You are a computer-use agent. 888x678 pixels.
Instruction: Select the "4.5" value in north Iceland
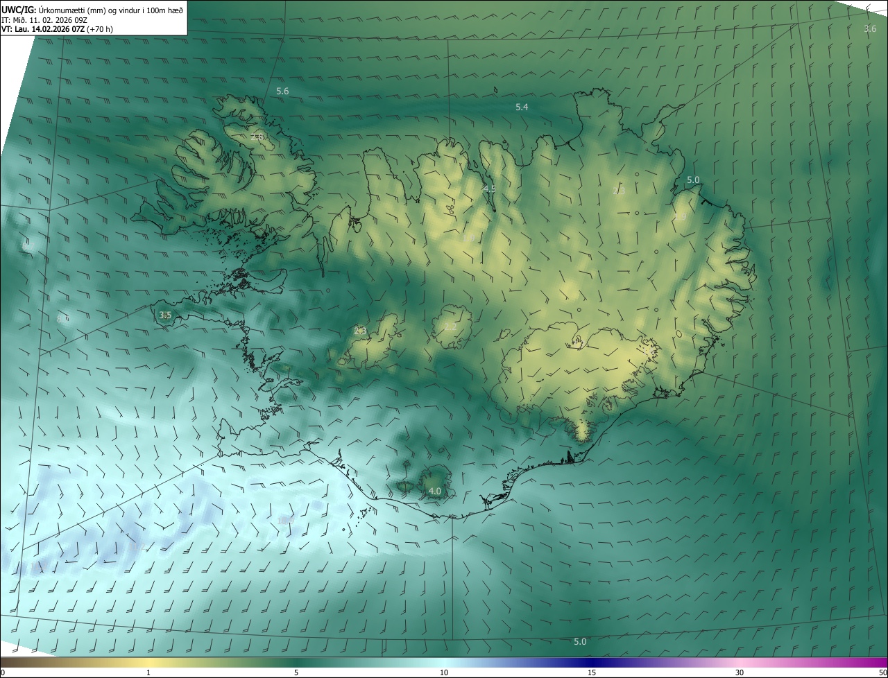click(490, 189)
